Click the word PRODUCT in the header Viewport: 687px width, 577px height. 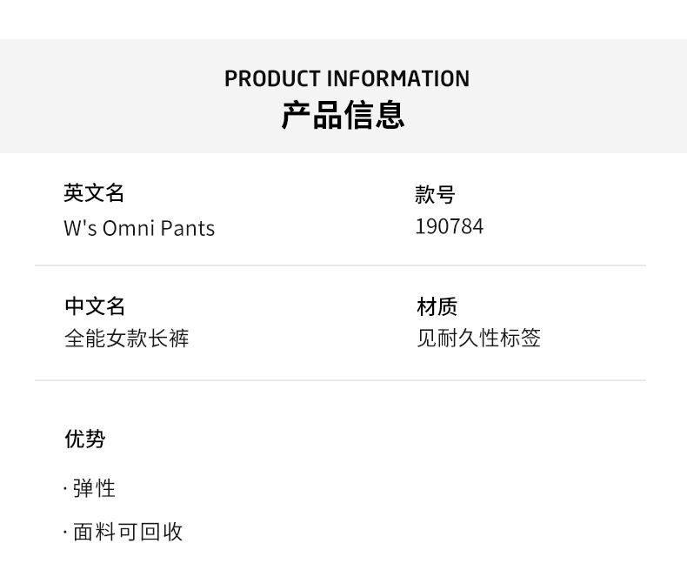click(272, 79)
